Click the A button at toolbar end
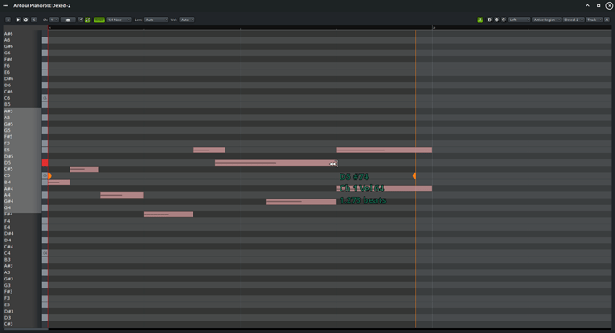Image resolution: width=615 pixels, height=333 pixels. point(607,20)
